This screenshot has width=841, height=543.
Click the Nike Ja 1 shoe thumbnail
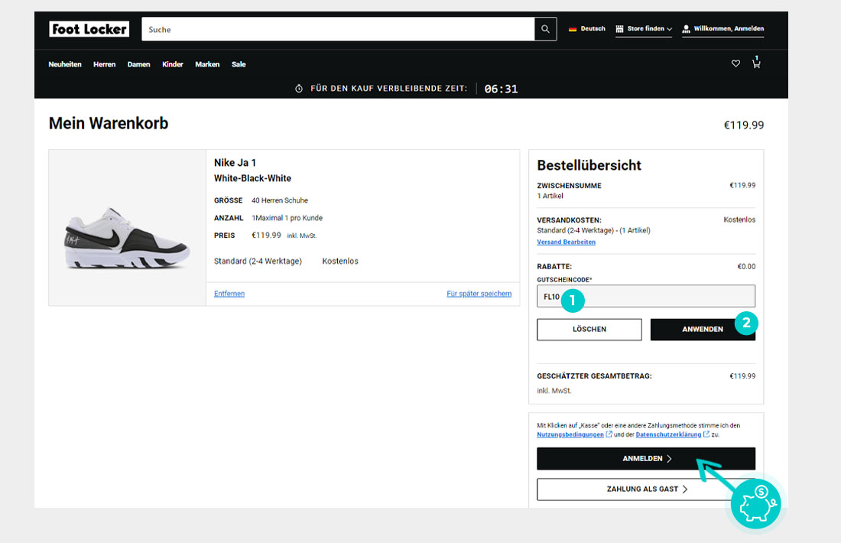tap(128, 228)
